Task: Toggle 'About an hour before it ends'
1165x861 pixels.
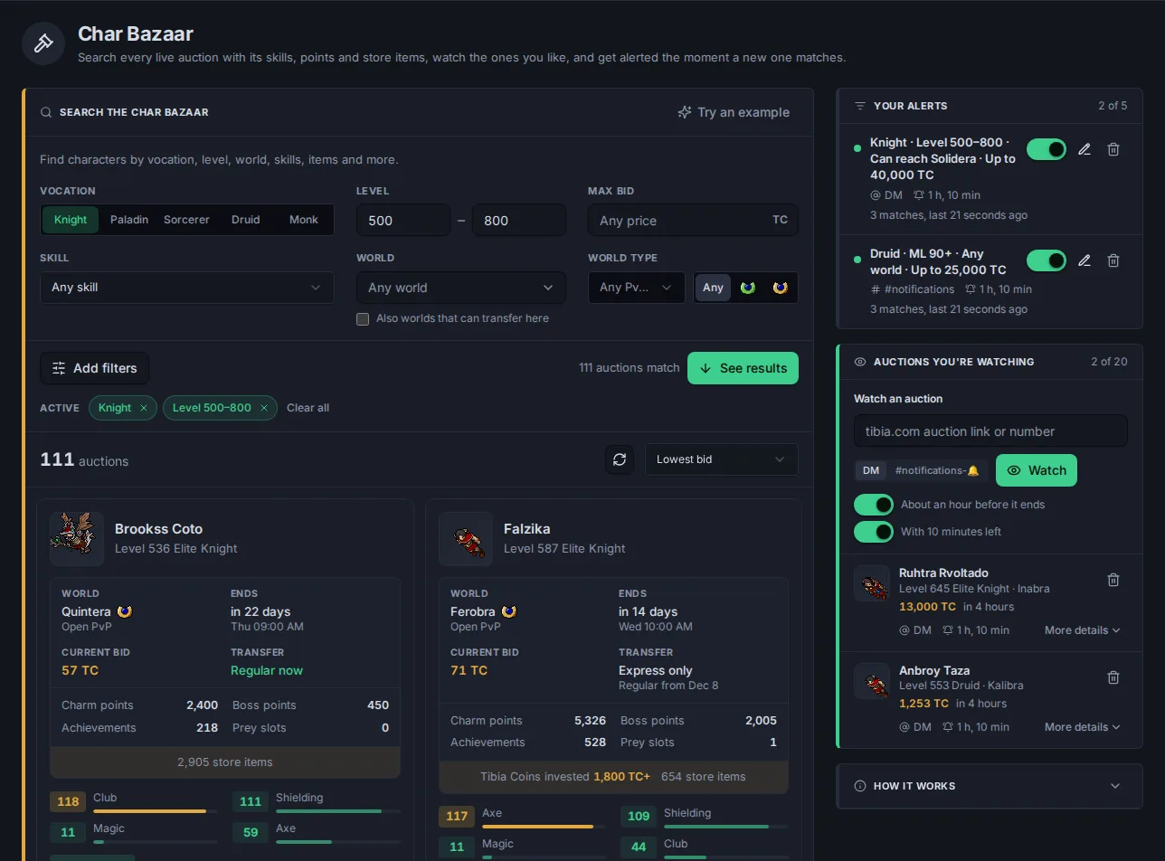Action: (874, 505)
